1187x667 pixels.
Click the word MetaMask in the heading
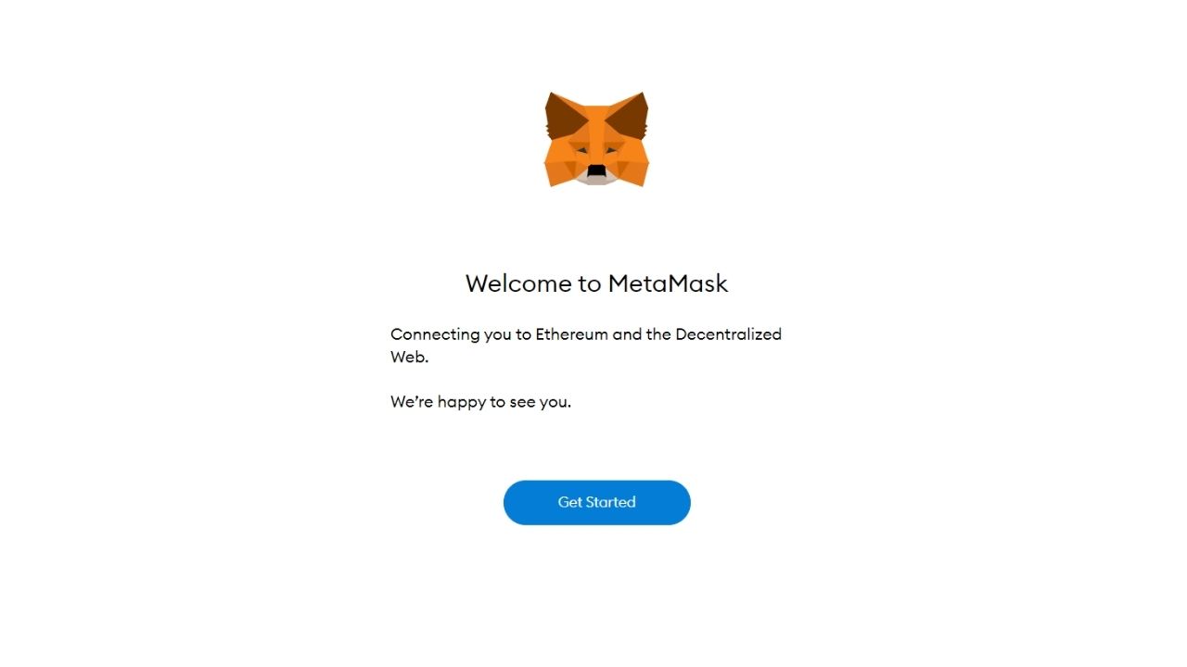click(668, 283)
